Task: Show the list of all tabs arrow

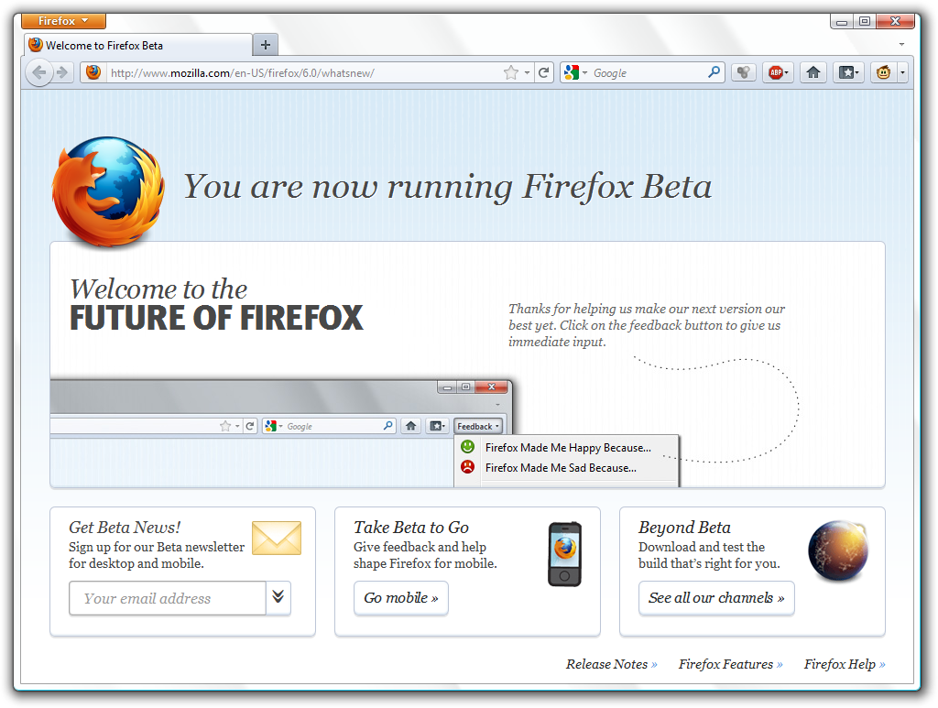Action: [901, 44]
